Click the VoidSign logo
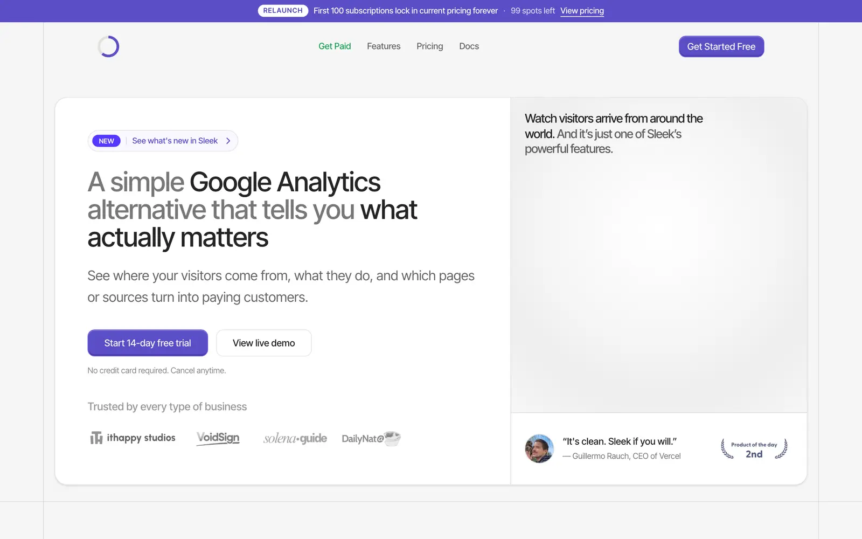862x539 pixels. pyautogui.click(x=218, y=438)
